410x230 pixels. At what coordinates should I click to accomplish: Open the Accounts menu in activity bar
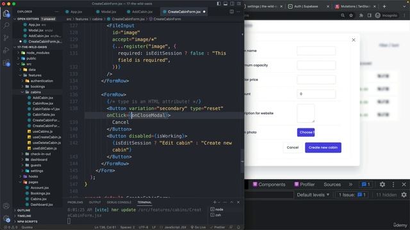tap(6, 206)
